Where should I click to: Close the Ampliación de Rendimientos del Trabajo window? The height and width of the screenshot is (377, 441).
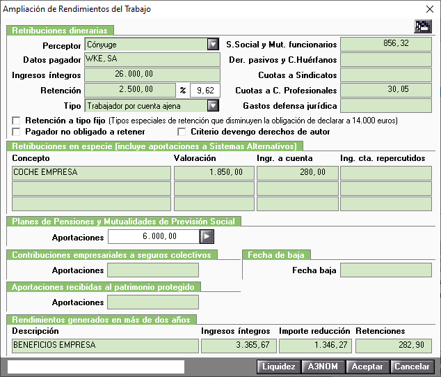[x=430, y=9]
